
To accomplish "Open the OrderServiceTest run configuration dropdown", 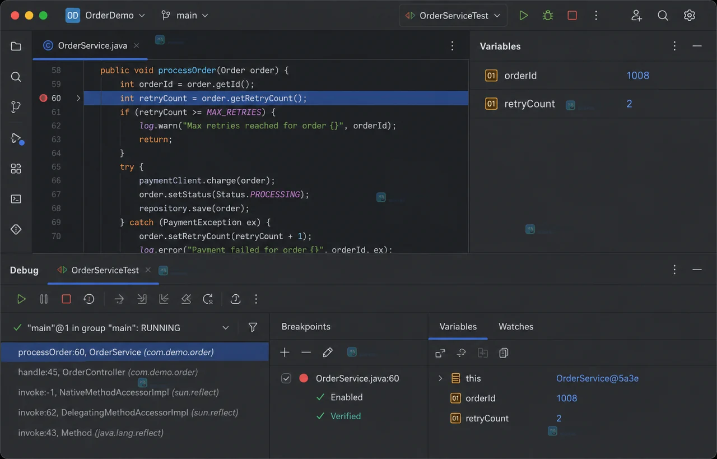I will point(453,16).
